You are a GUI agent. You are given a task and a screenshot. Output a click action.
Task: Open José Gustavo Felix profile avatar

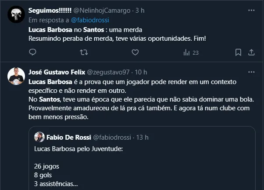[16, 77]
